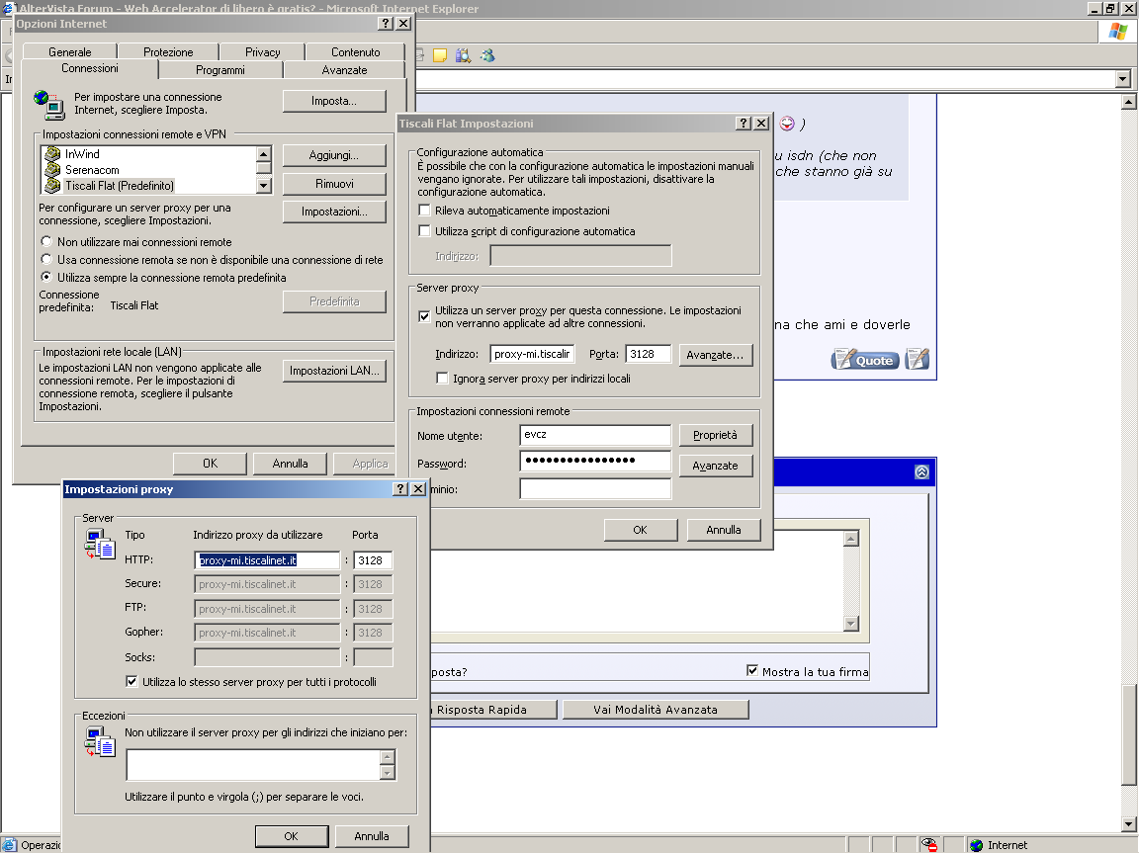Click the Quote icon button on the forum post
Viewport: 1139px width, 854px height.
(x=865, y=360)
